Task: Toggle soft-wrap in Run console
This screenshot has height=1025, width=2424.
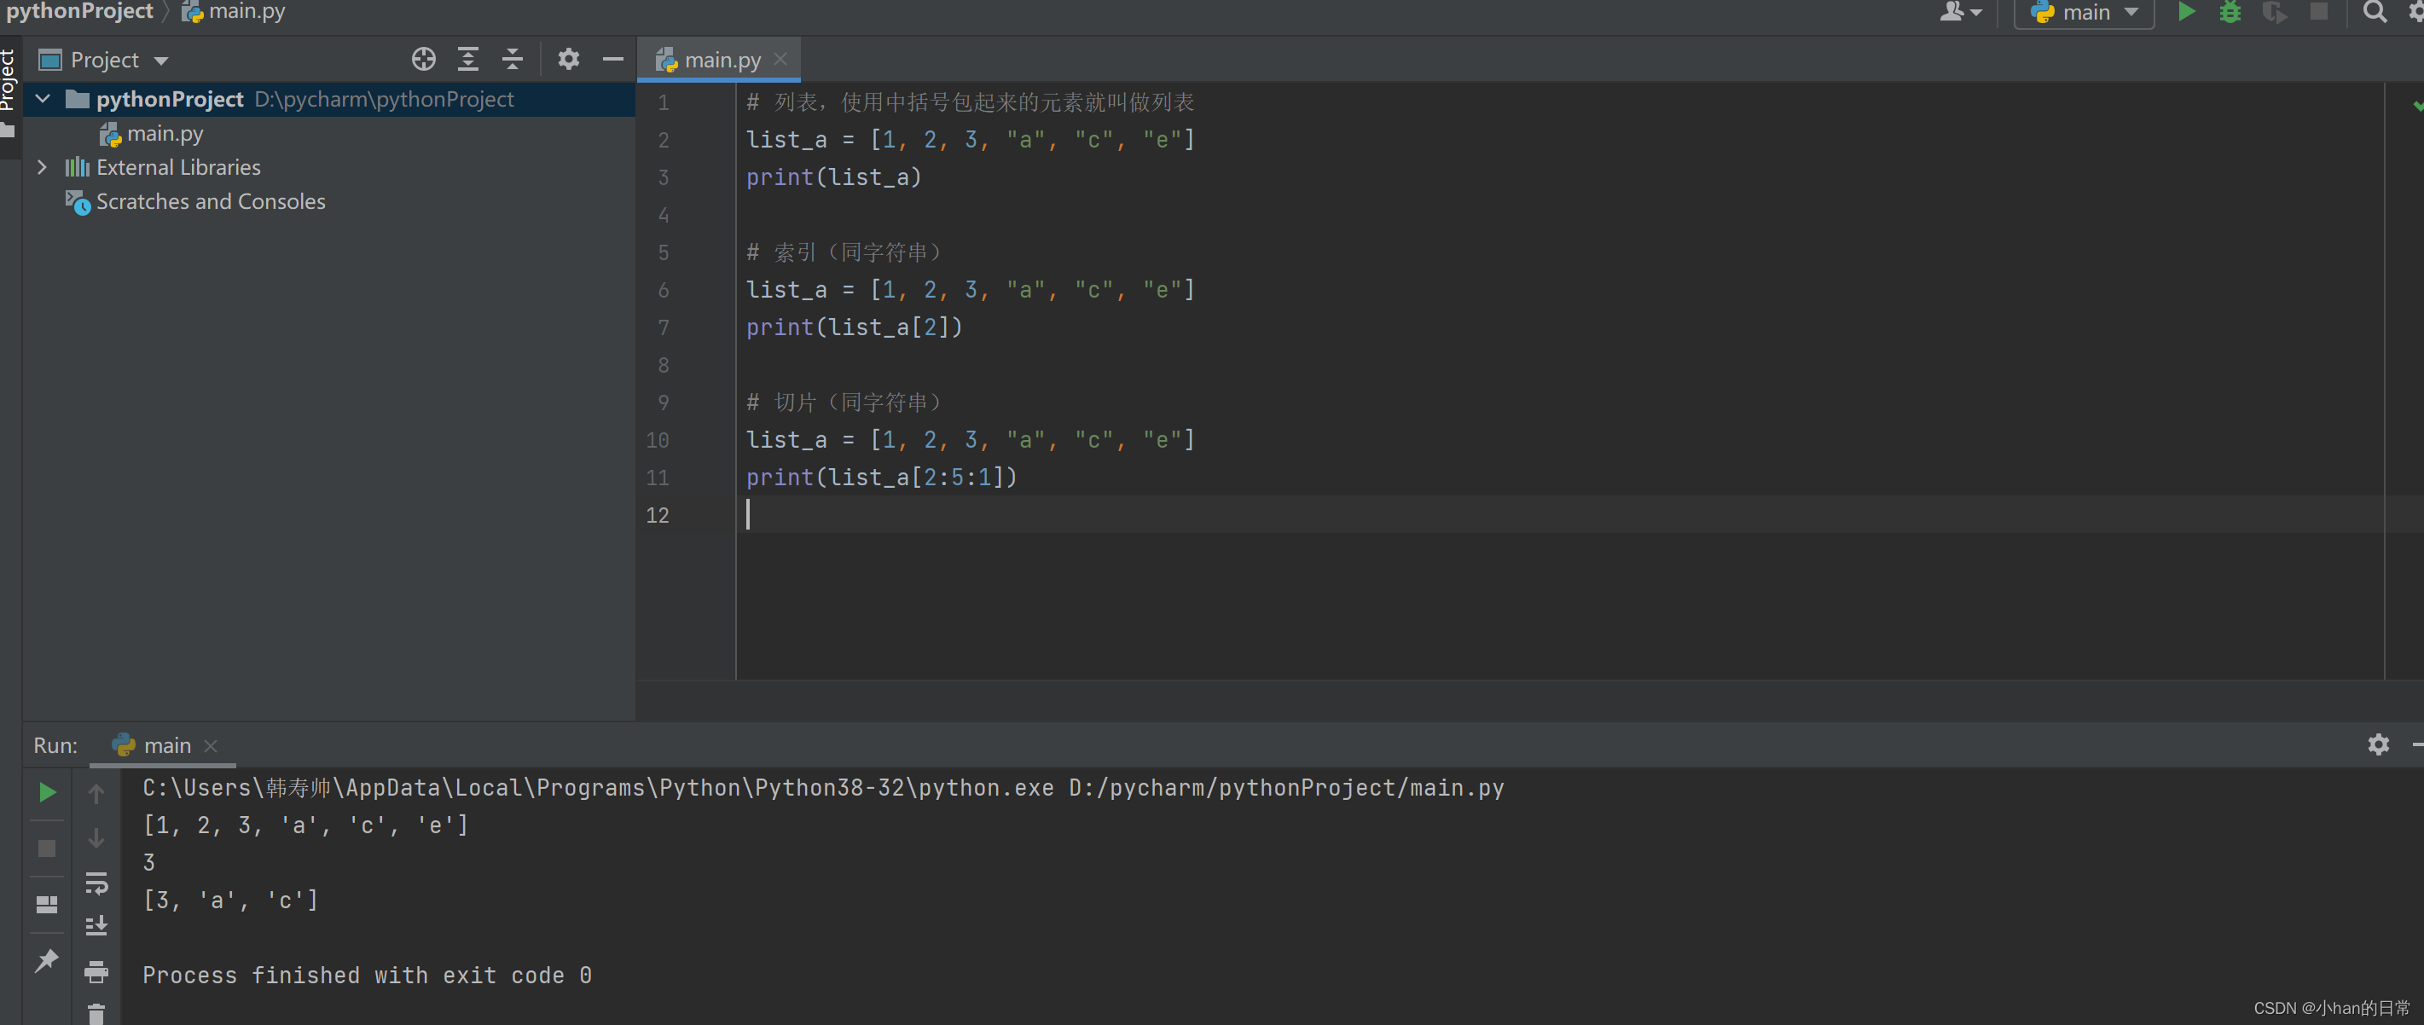Action: (96, 883)
